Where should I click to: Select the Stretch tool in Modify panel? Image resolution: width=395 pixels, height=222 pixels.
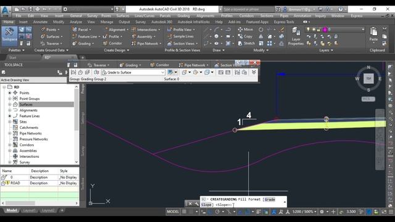click(x=246, y=43)
